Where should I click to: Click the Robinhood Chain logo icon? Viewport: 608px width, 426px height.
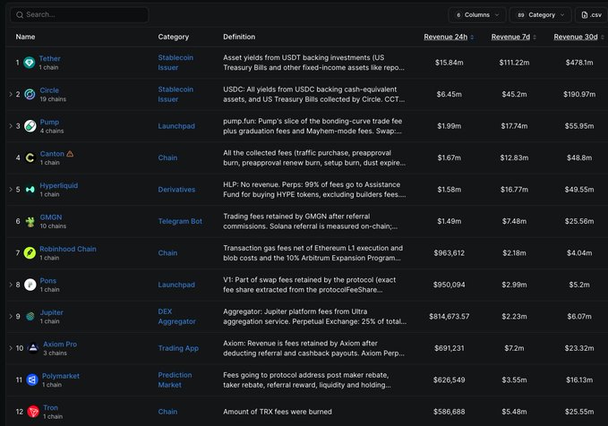[30, 253]
